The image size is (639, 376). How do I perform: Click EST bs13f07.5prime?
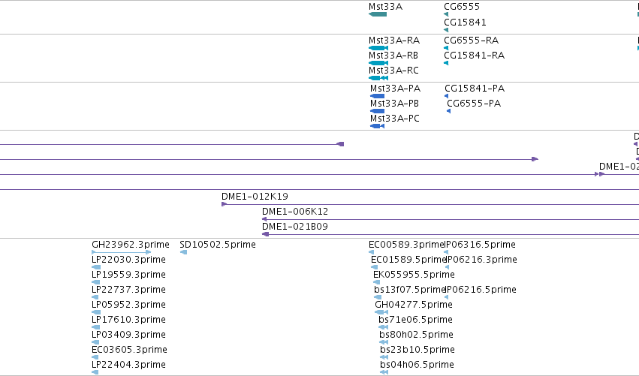pos(410,290)
